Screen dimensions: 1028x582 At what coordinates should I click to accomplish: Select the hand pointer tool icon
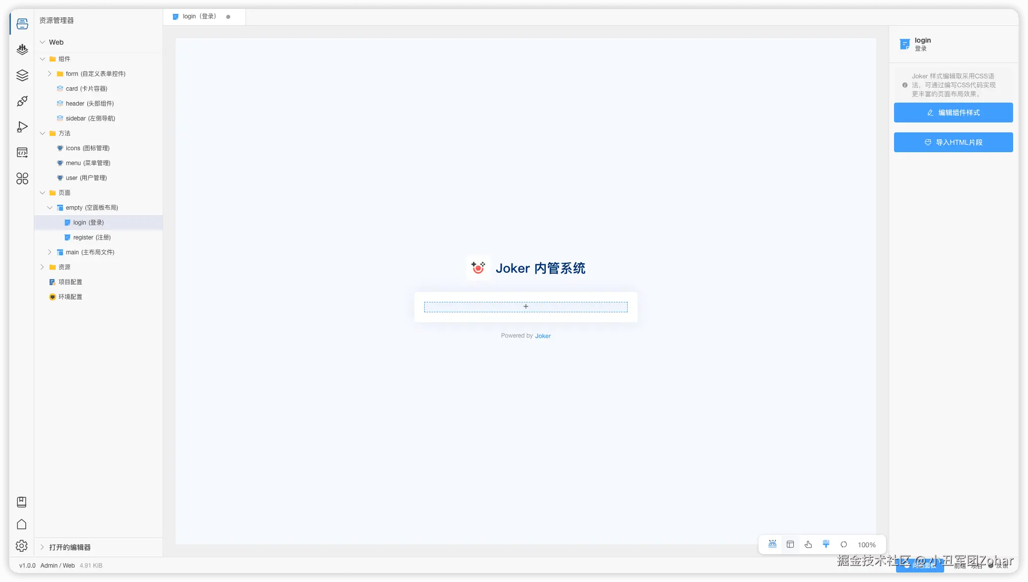[x=808, y=544]
